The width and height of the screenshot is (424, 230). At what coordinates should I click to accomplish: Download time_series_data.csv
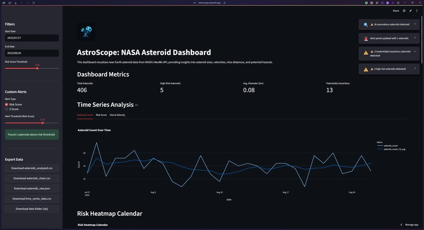[32, 199]
